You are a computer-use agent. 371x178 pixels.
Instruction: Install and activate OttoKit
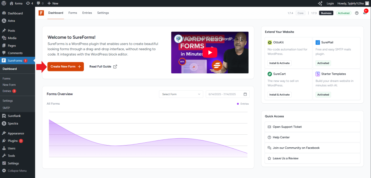tap(279, 63)
